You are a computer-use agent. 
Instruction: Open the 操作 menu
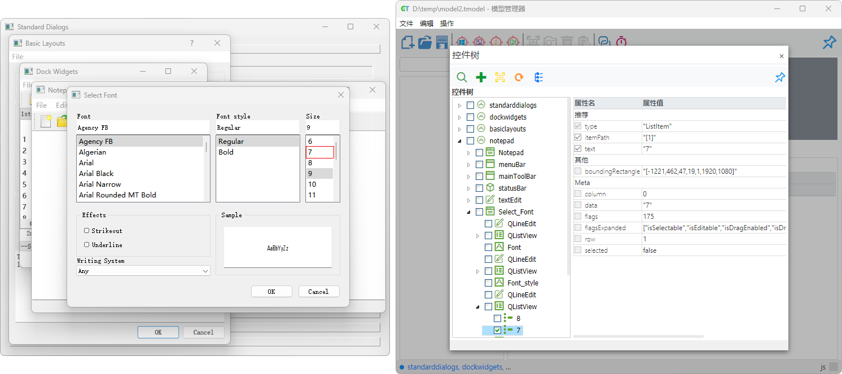447,24
